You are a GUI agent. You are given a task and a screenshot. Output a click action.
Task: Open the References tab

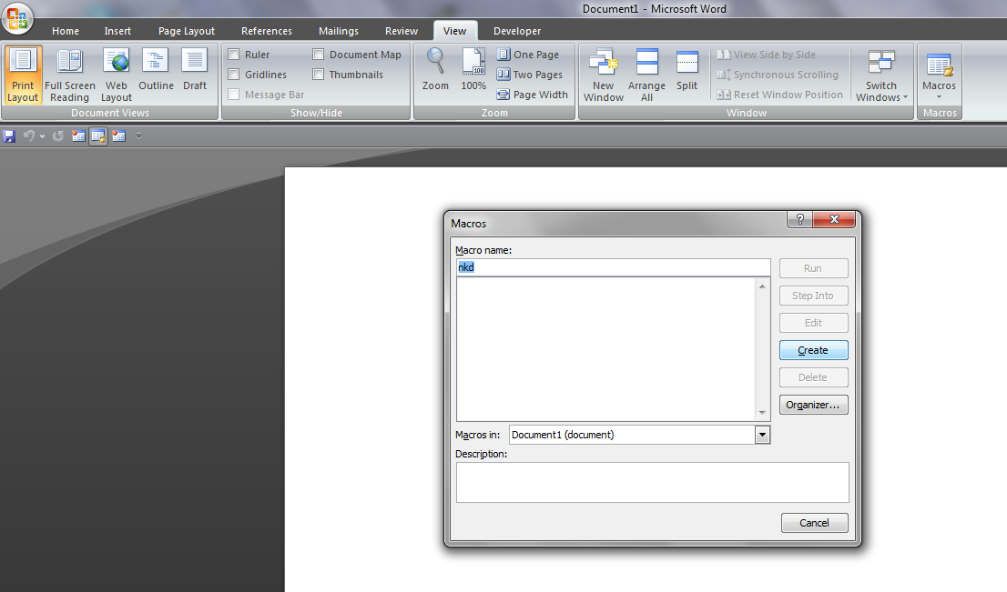click(267, 31)
